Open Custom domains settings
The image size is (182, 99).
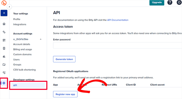[x=22, y=54]
